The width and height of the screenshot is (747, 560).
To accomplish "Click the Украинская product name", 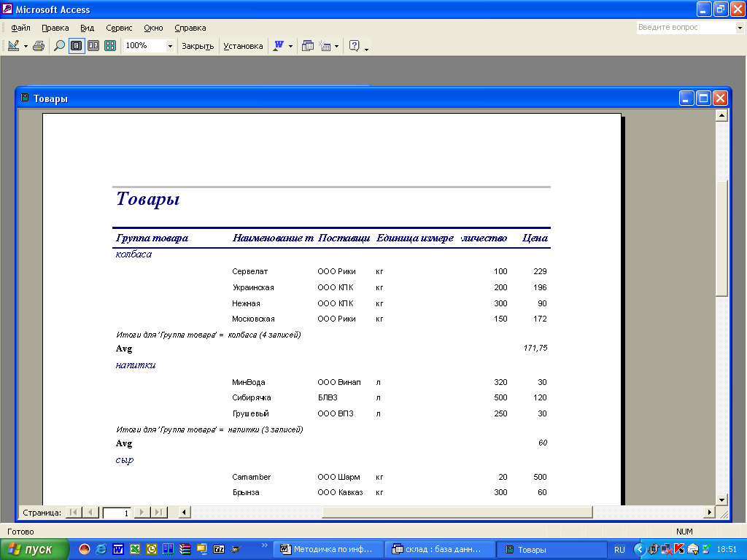I will (x=253, y=287).
